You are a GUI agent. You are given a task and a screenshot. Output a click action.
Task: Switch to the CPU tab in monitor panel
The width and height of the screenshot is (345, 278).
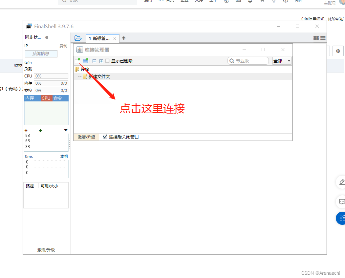pyautogui.click(x=46, y=98)
